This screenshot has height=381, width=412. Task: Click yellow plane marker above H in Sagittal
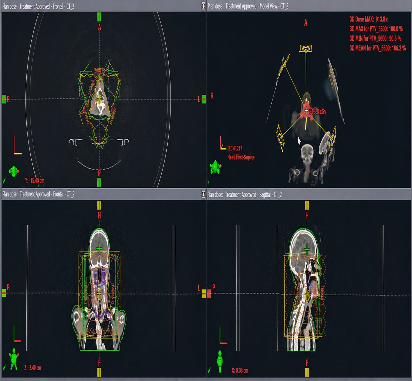click(307, 205)
